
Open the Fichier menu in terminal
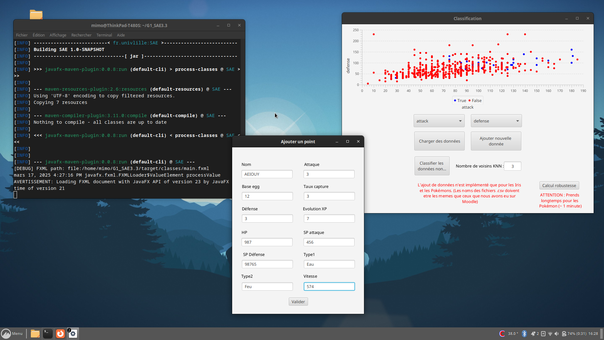22,35
